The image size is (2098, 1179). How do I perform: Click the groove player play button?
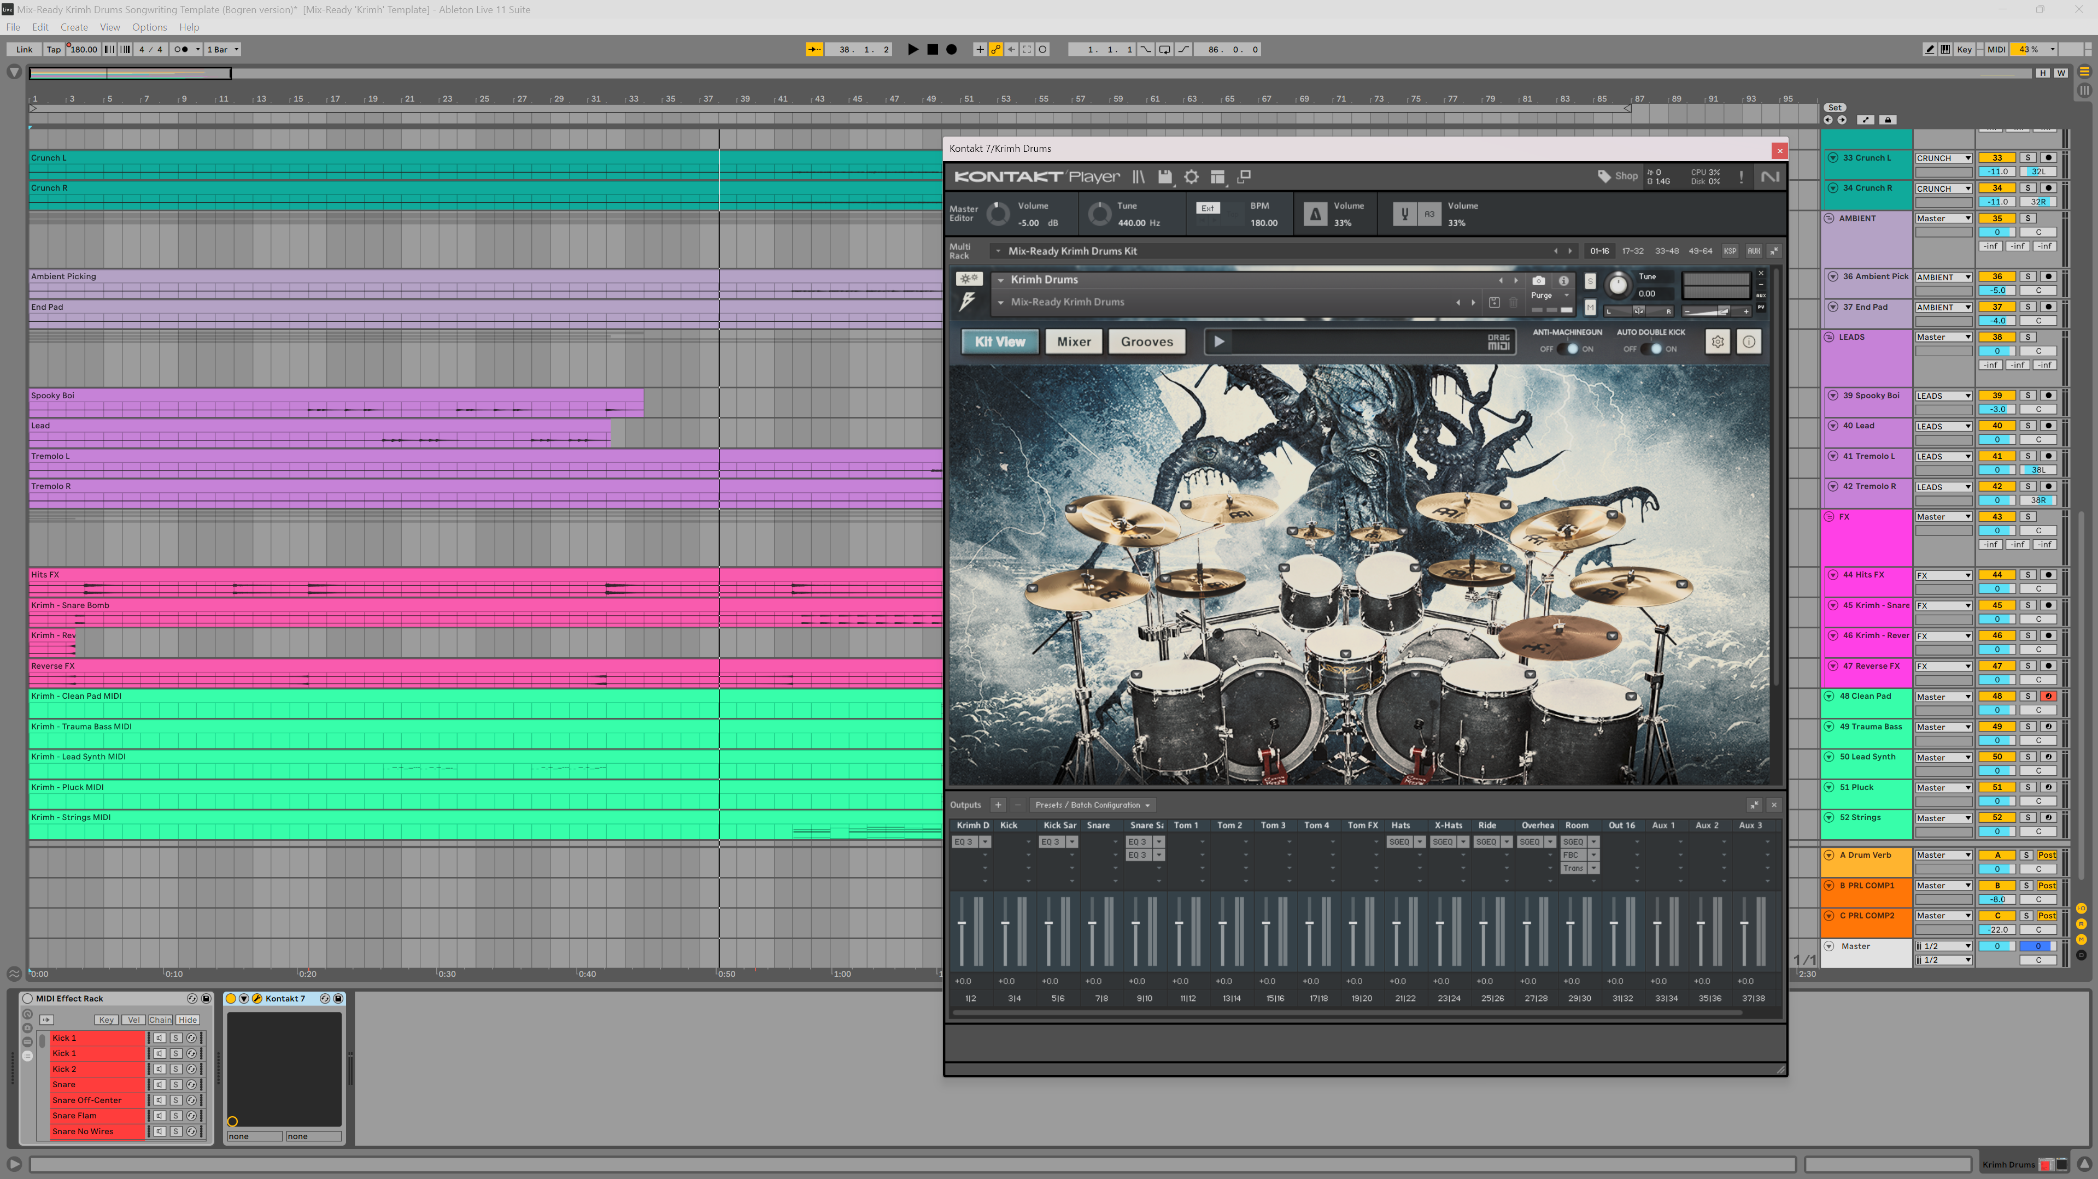(1219, 342)
